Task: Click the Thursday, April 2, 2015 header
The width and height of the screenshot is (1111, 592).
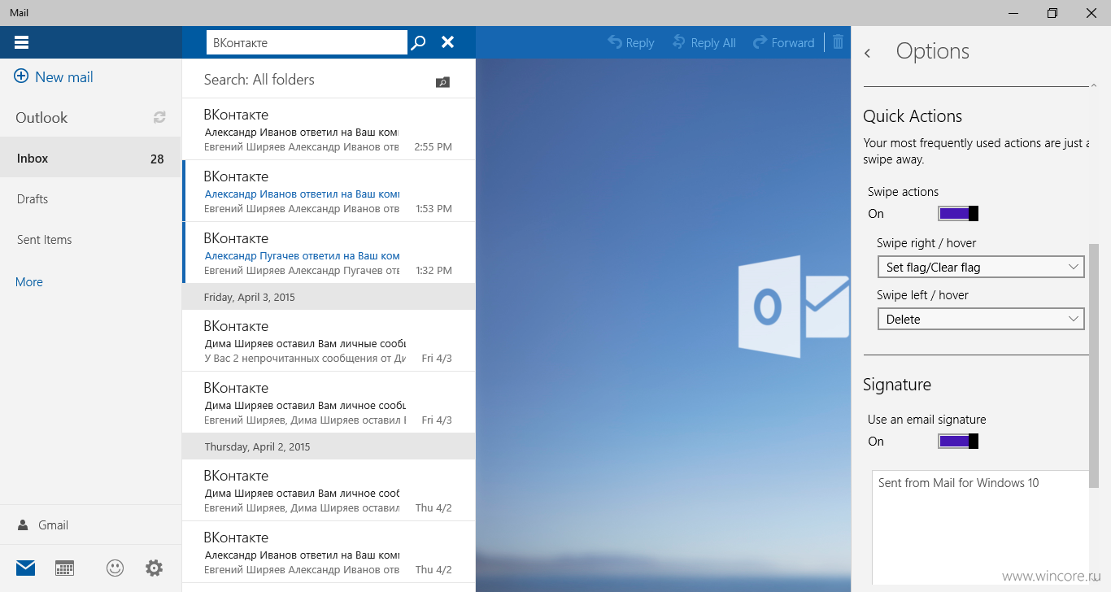Action: point(329,446)
